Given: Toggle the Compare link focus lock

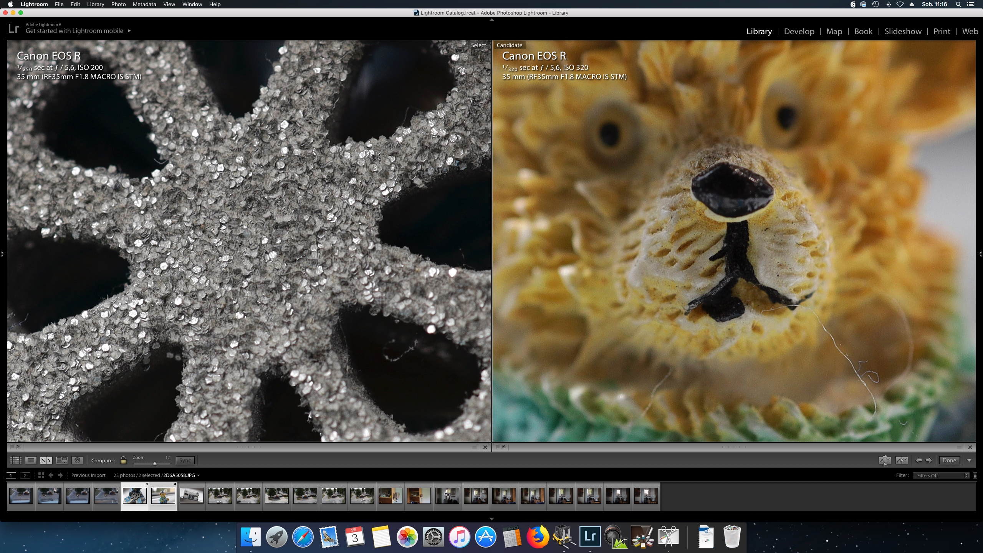Looking at the screenshot, I should coord(123,460).
